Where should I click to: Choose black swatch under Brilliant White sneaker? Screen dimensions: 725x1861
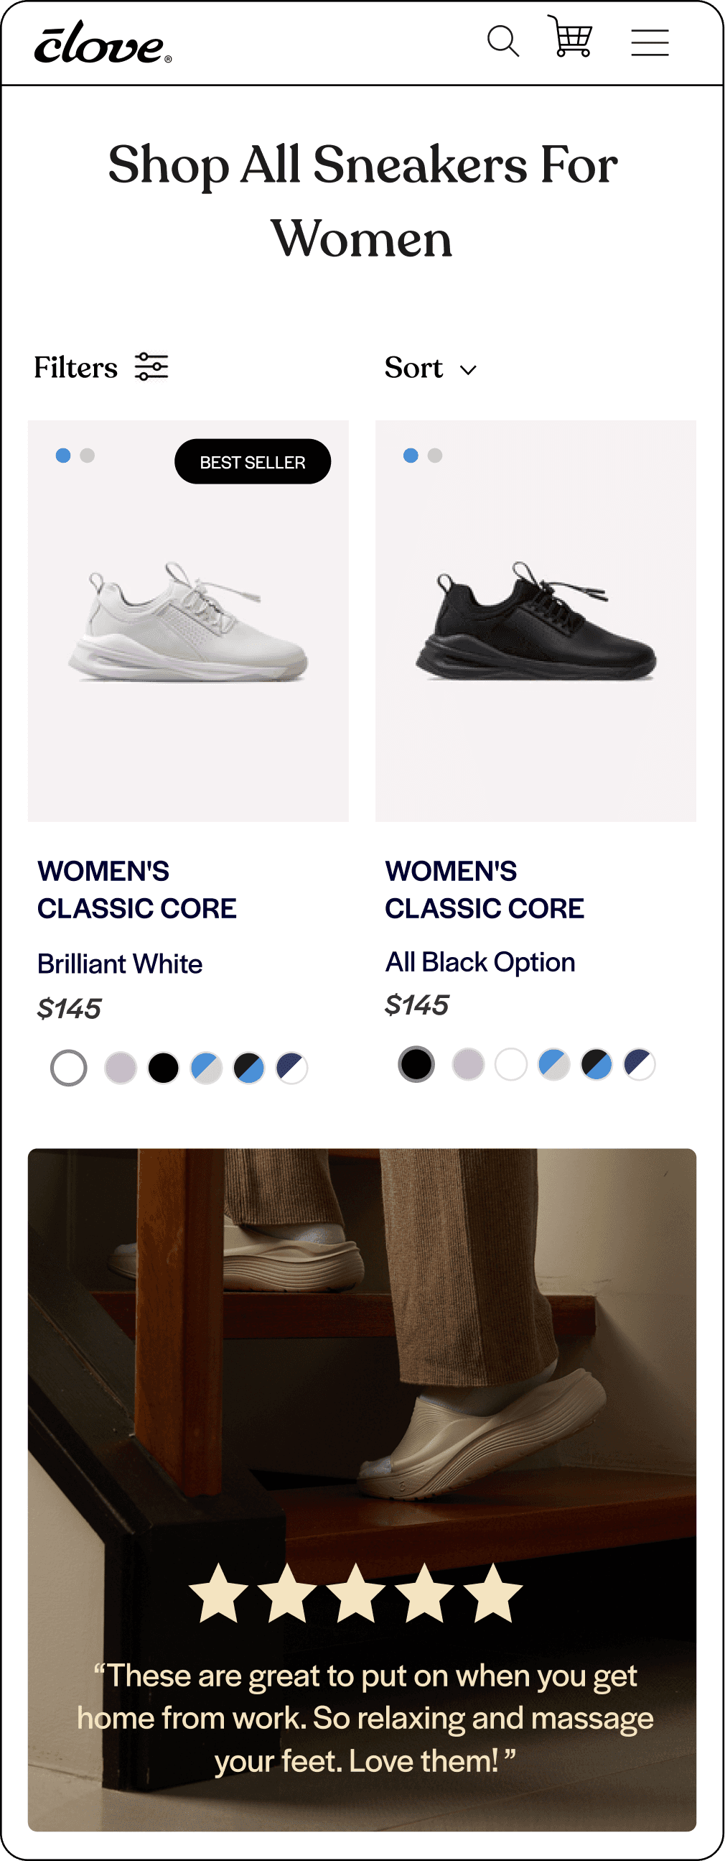point(164,1068)
